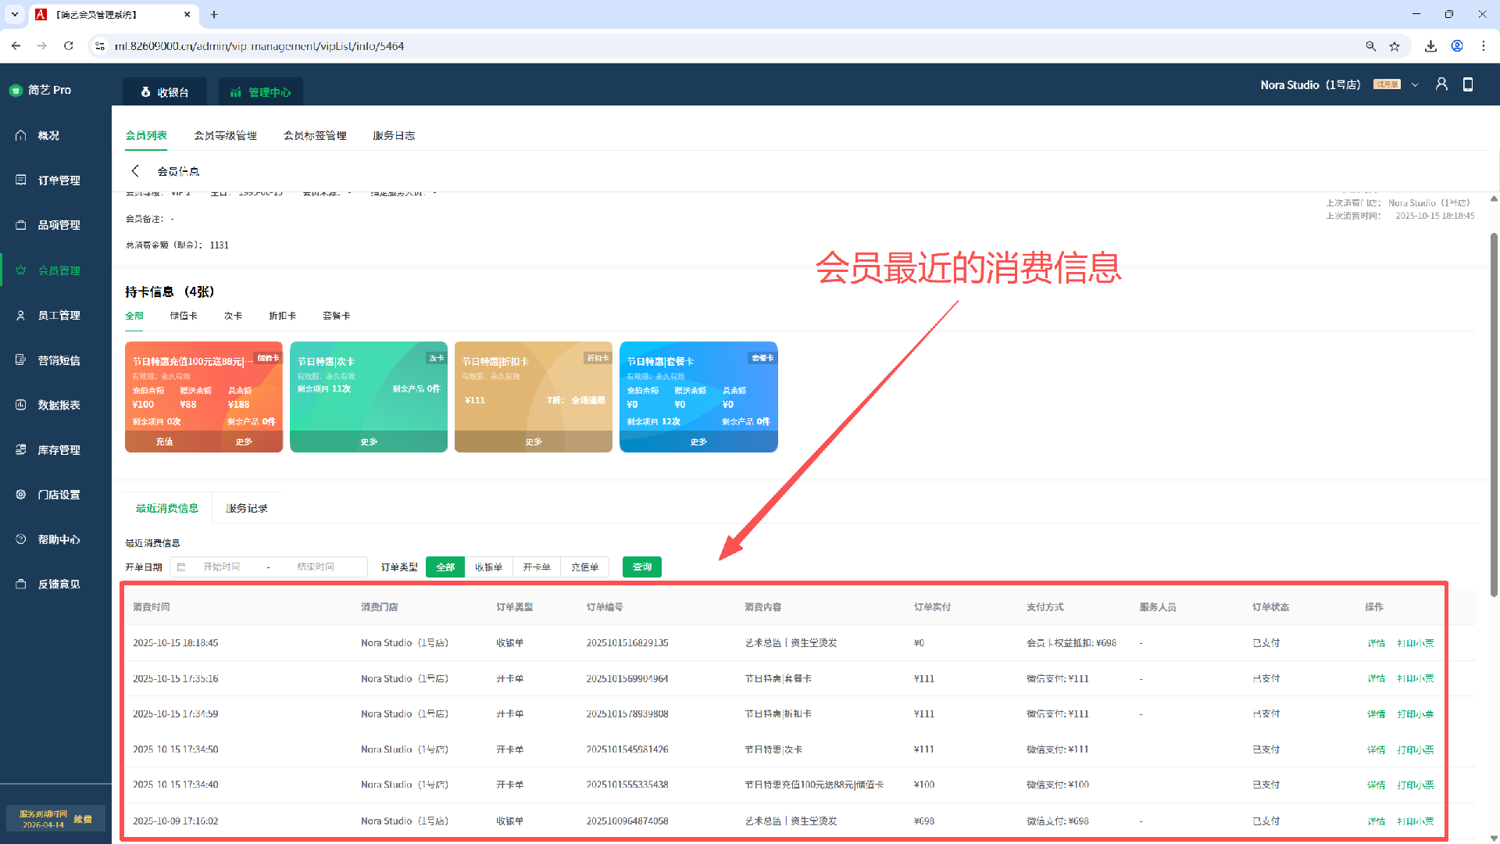1500x844 pixels.
Task: Click the back arrow beside 会员信息
Action: 135,171
